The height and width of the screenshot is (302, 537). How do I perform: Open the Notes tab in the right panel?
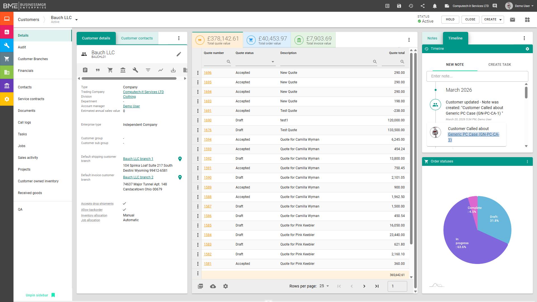(x=432, y=38)
